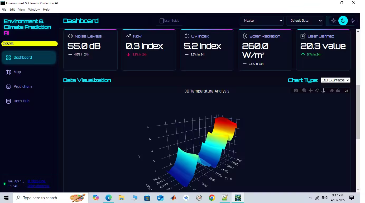Switch to light mode sun toggle
This screenshot has width=365, height=203.
[x=334, y=21]
